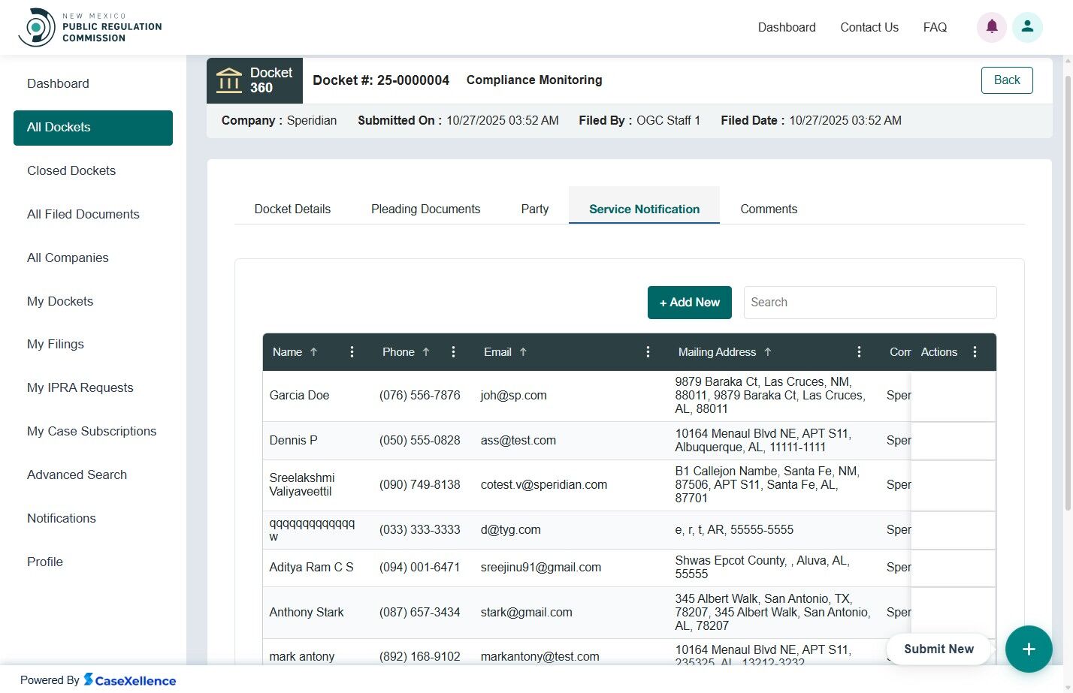1073x693 pixels.
Task: Open Closed Dockets in sidebar
Action: [x=71, y=171]
